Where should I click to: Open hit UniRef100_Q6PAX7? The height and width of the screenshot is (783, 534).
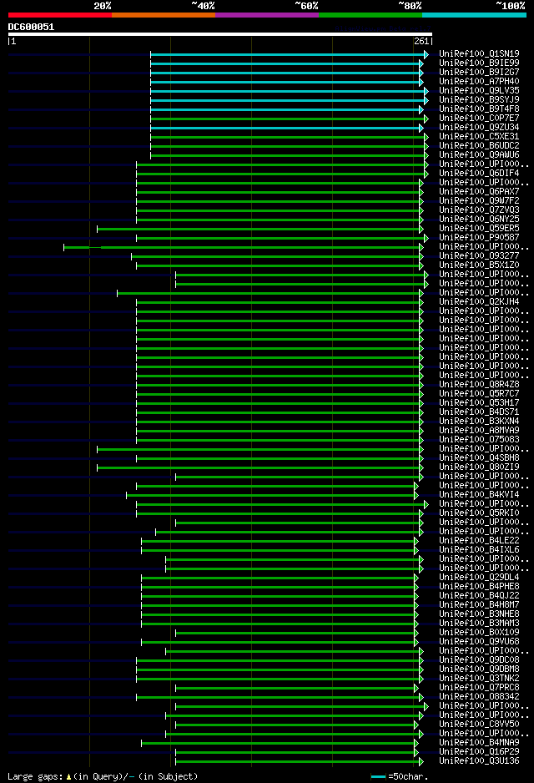(x=479, y=191)
